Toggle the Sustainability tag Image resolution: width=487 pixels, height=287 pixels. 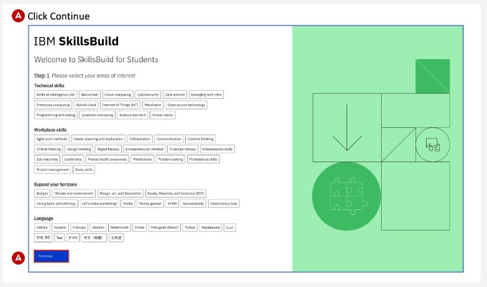[193, 204]
